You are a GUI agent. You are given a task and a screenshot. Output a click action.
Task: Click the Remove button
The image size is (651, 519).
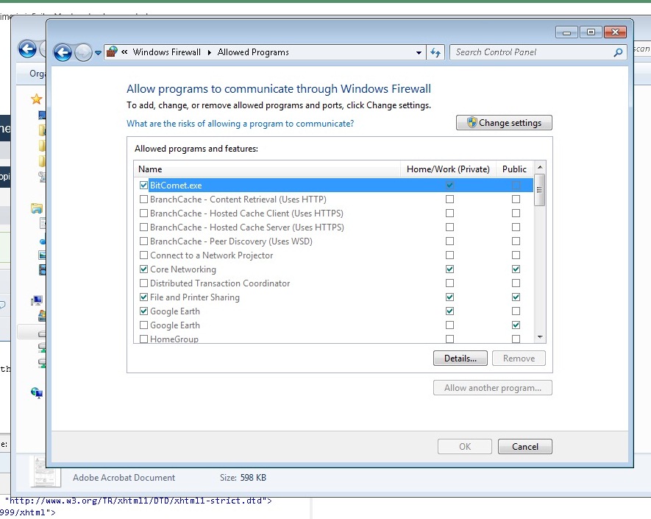[x=519, y=359]
